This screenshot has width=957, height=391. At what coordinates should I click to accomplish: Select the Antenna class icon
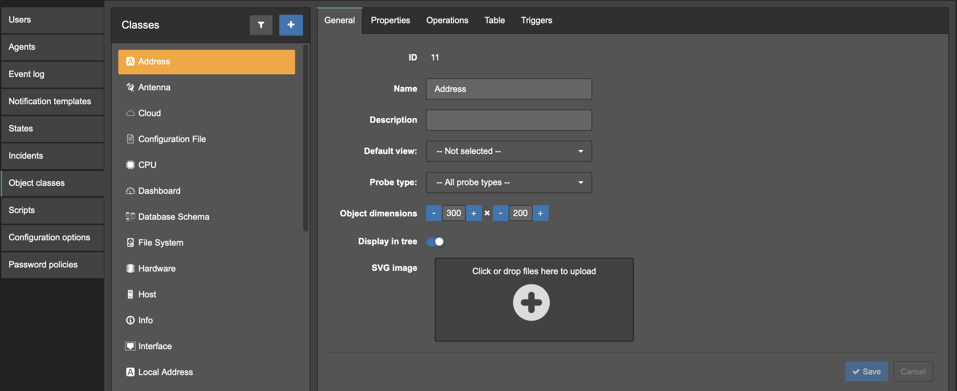(130, 87)
